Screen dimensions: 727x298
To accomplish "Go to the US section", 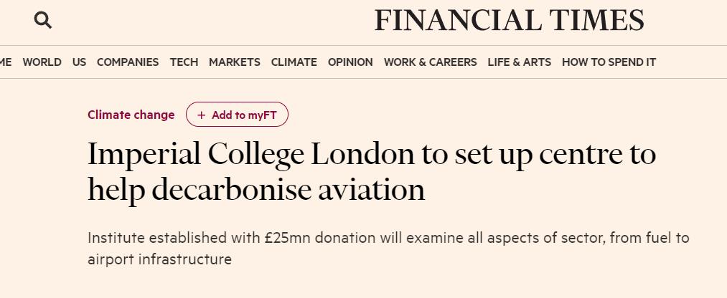I will coord(79,62).
